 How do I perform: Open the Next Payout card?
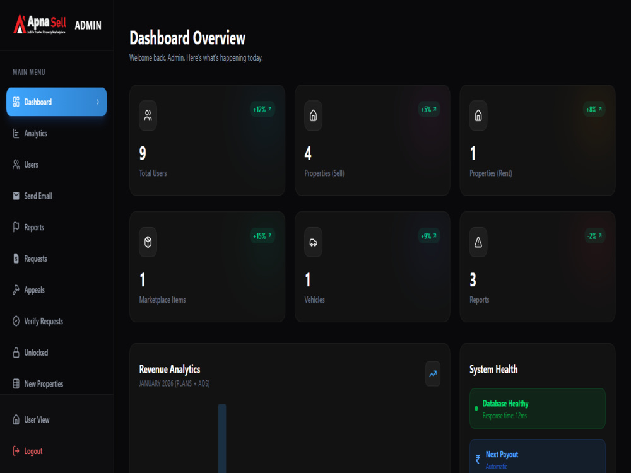(x=537, y=456)
